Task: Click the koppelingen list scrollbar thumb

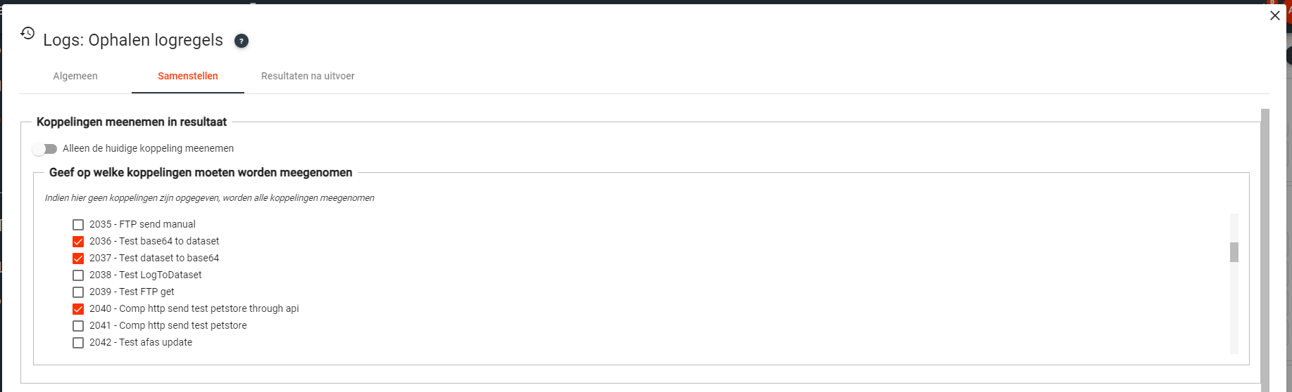Action: pyautogui.click(x=1234, y=252)
